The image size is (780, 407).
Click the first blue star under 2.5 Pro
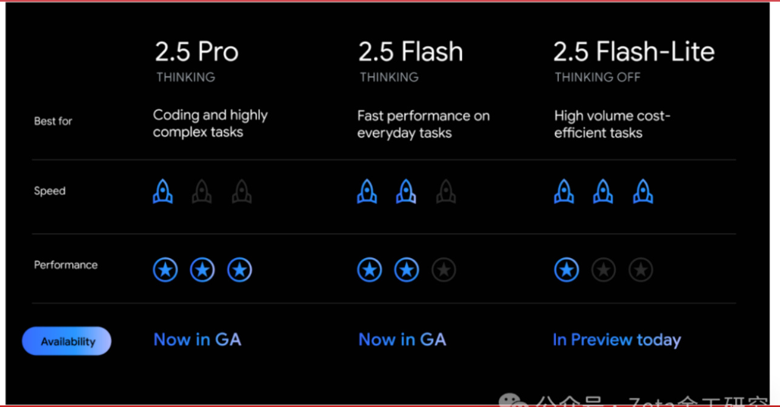point(165,270)
